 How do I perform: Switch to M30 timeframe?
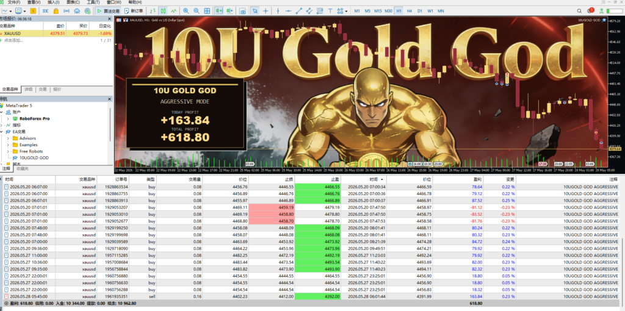coord(389,11)
